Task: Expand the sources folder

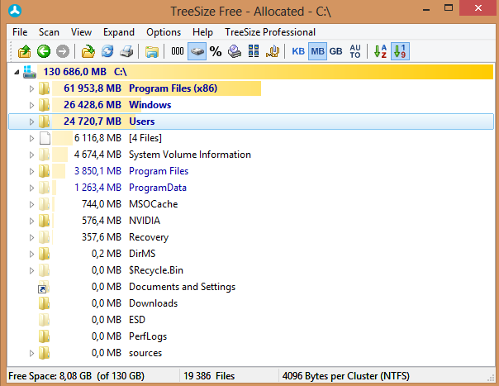Action: coord(31,353)
